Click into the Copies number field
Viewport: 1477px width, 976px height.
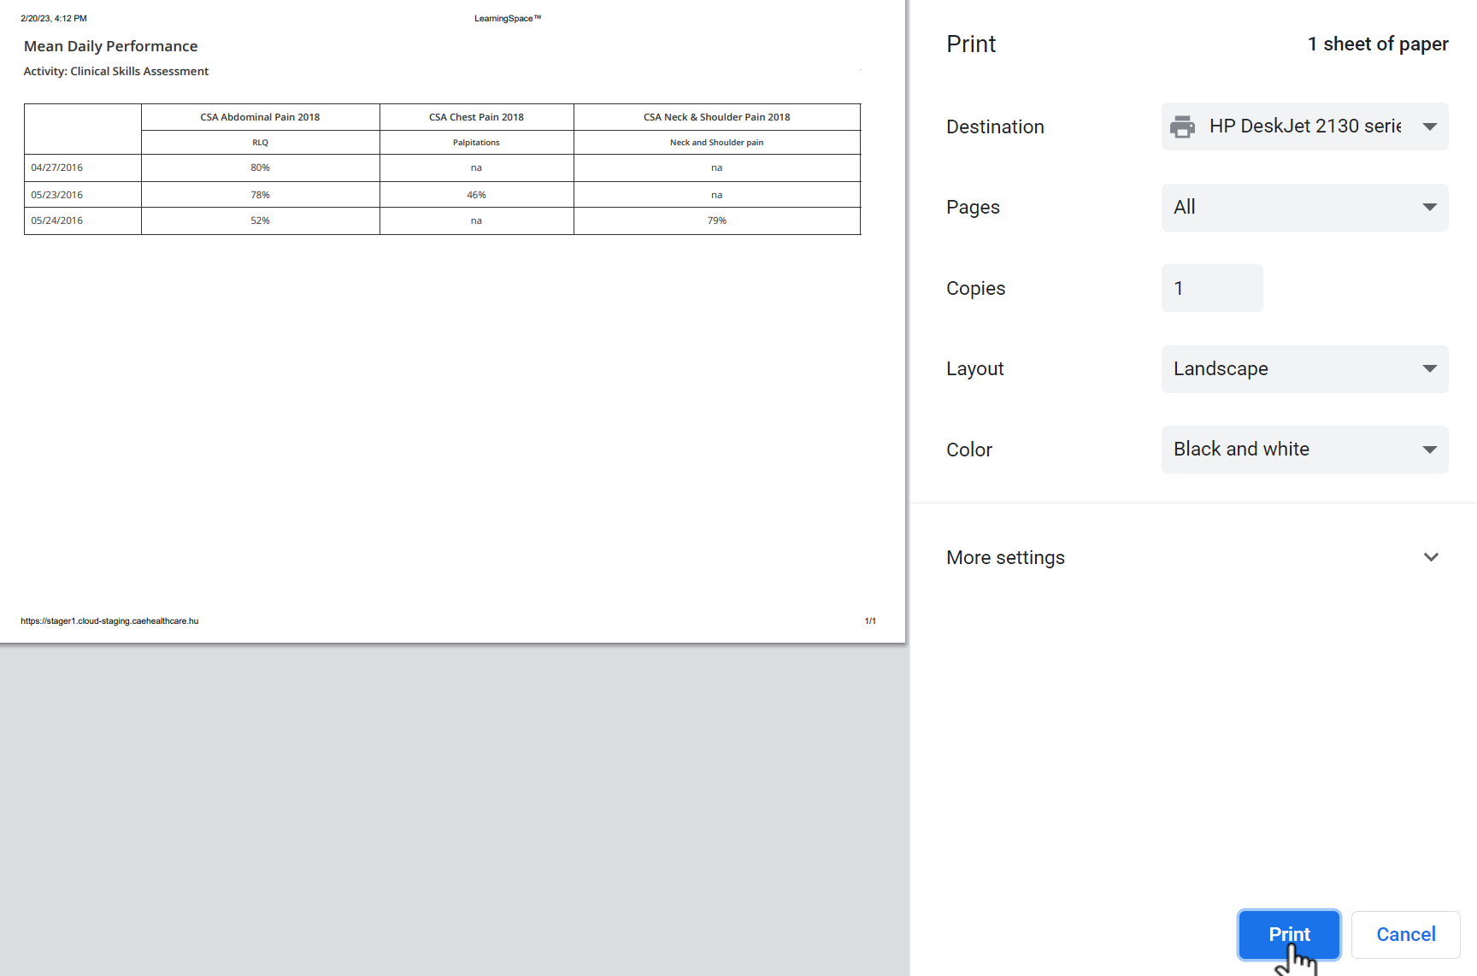pyautogui.click(x=1212, y=288)
